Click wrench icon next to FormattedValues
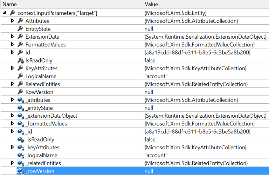The image size is (269, 176). (20, 44)
